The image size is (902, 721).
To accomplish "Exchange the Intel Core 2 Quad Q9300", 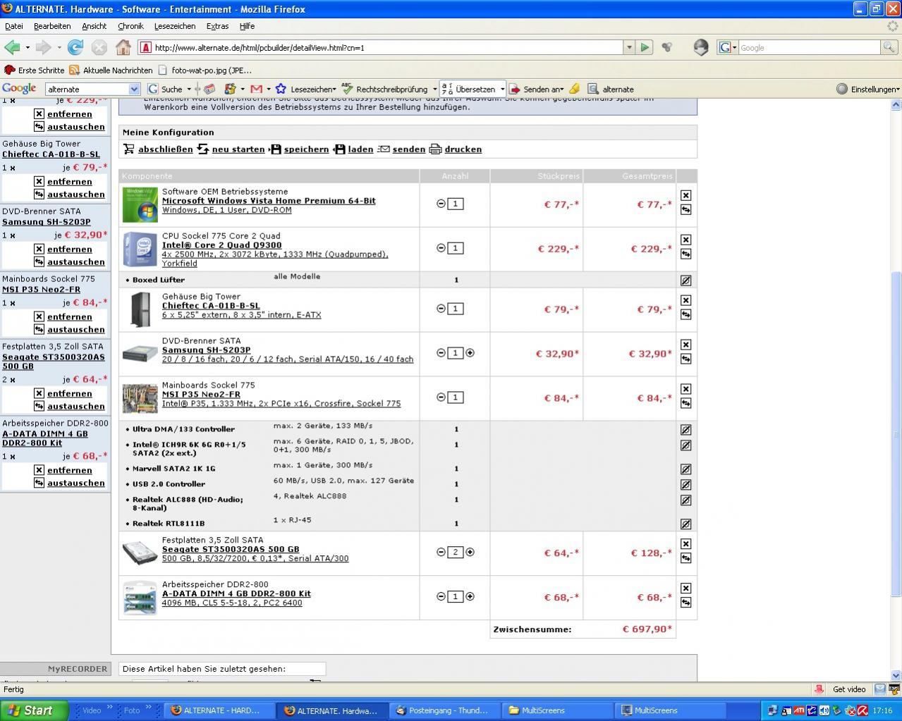I will pos(685,254).
